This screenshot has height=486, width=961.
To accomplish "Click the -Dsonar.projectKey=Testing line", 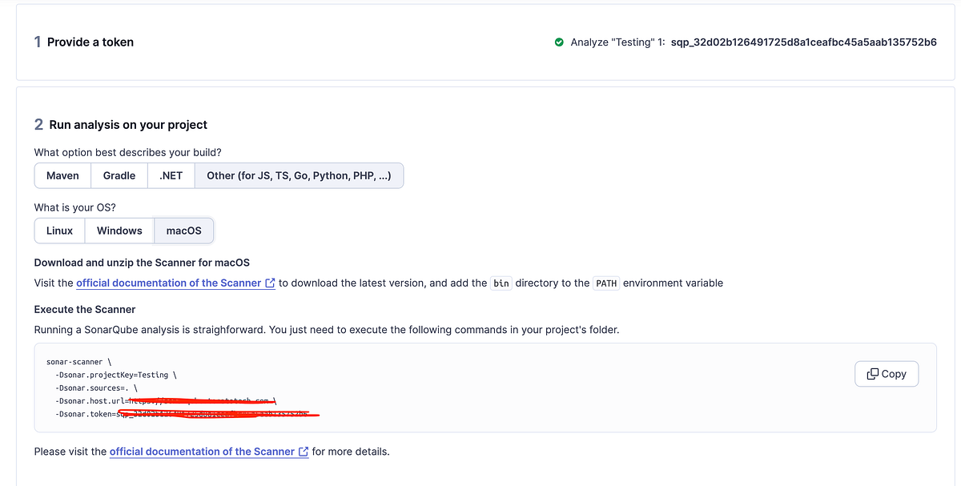I will pyautogui.click(x=116, y=375).
